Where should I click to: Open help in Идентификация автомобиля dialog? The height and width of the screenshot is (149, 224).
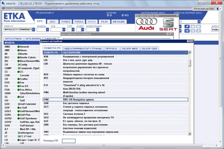168,34
